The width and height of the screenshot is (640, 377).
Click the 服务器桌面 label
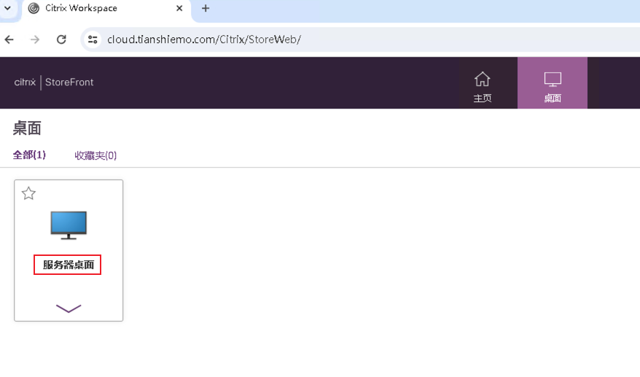coord(69,265)
